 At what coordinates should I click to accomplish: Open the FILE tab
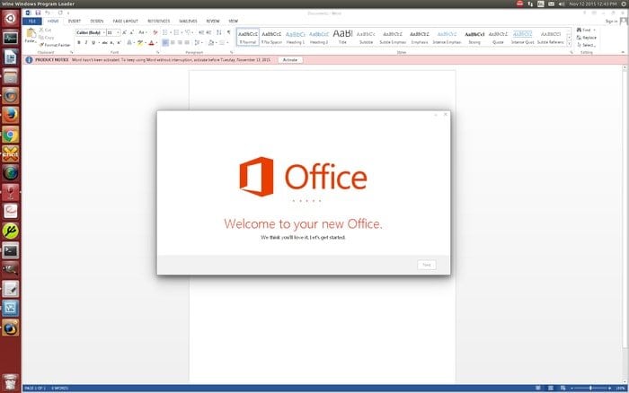point(32,21)
